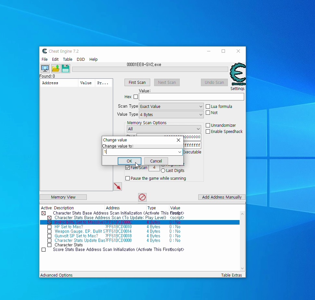
Task: Sort by the Address column in results
Action: click(x=59, y=83)
